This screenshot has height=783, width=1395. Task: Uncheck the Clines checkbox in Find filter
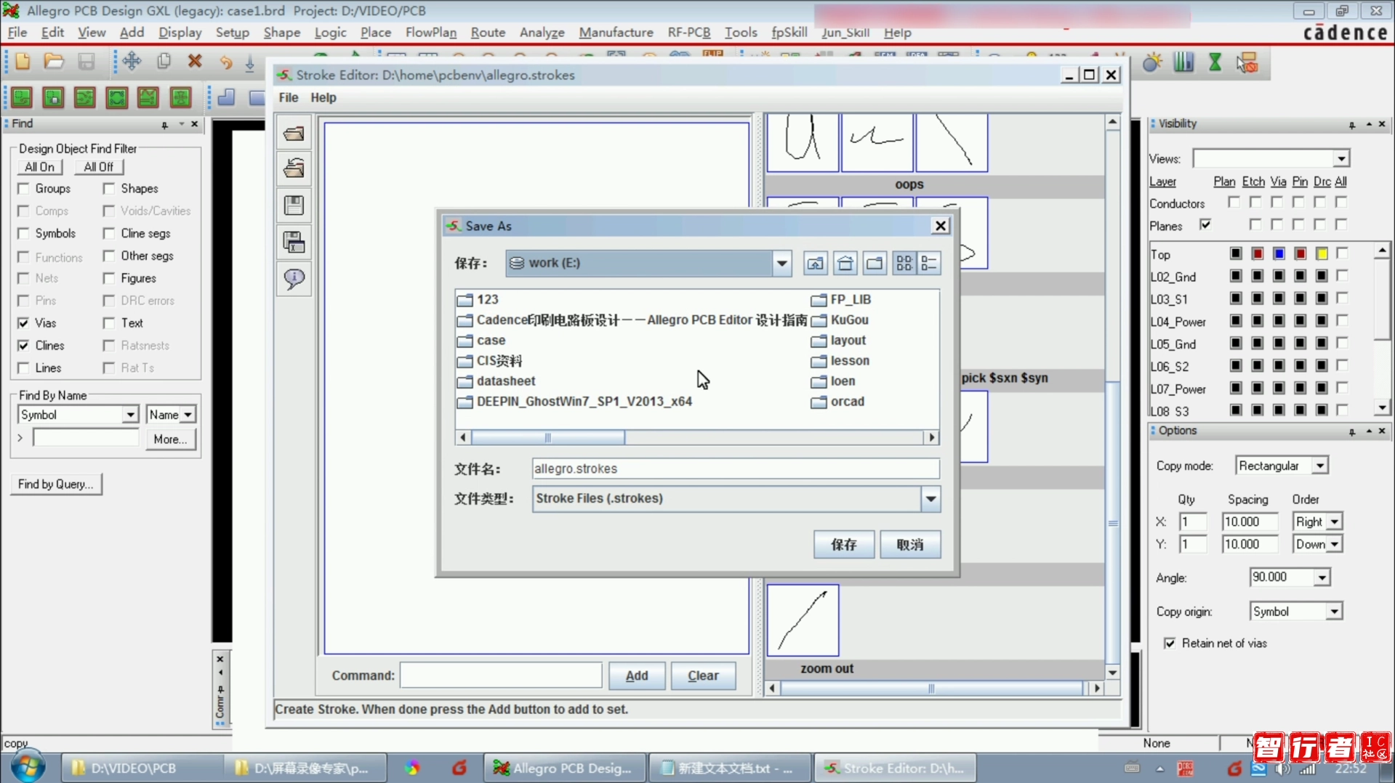(x=24, y=346)
